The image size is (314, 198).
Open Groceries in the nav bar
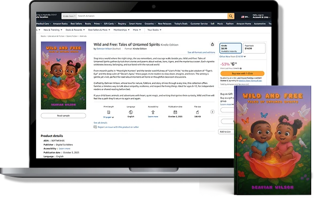coord(150,24)
